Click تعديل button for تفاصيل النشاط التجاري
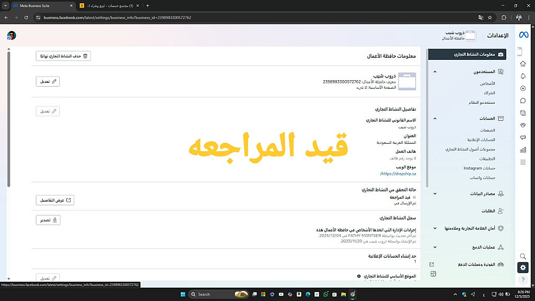 tap(48, 111)
